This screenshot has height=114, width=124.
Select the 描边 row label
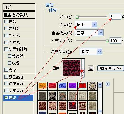pyautogui.click(x=12, y=98)
